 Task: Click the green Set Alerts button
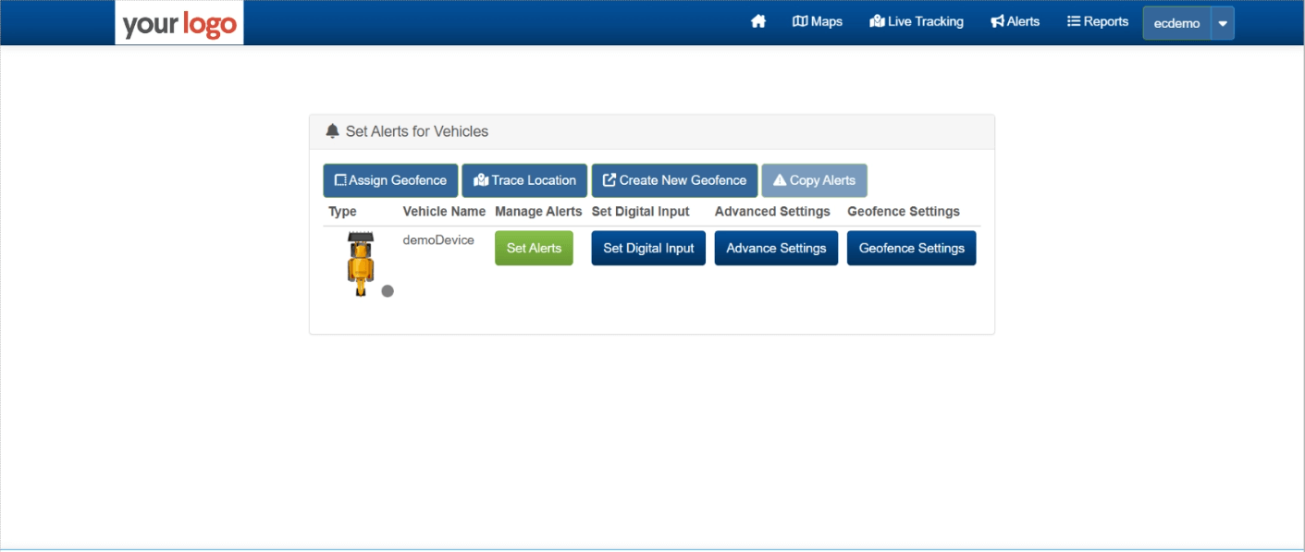pyautogui.click(x=534, y=248)
